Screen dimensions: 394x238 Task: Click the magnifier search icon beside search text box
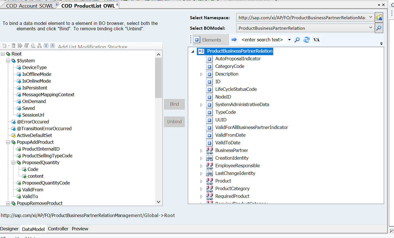tap(297, 40)
